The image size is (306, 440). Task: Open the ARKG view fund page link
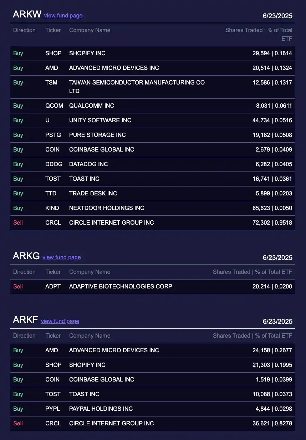coord(61,257)
